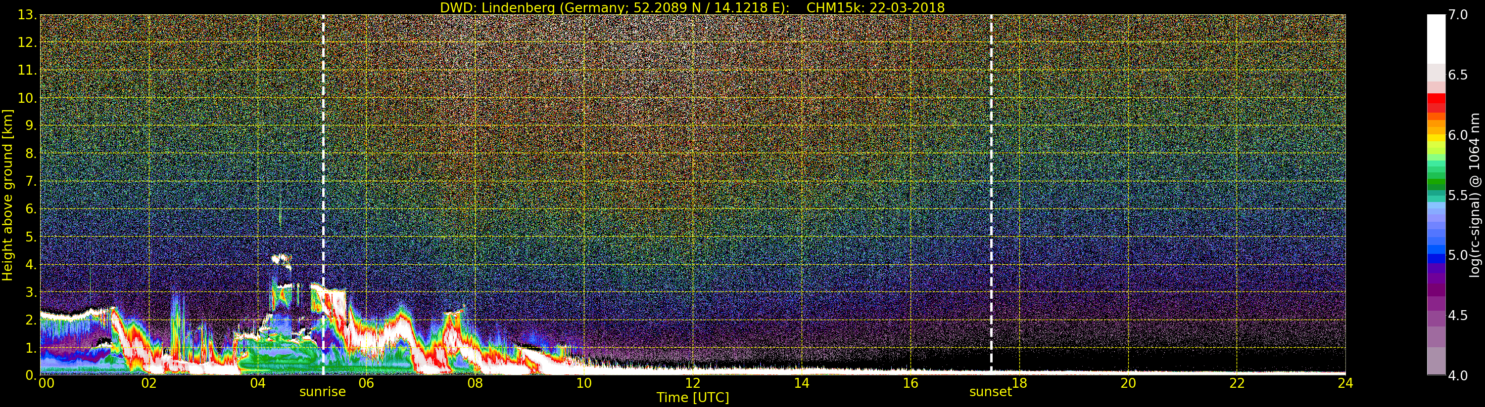This screenshot has width=1485, height=407.
Task: Click the dashed white sunset line
Action: point(991,195)
